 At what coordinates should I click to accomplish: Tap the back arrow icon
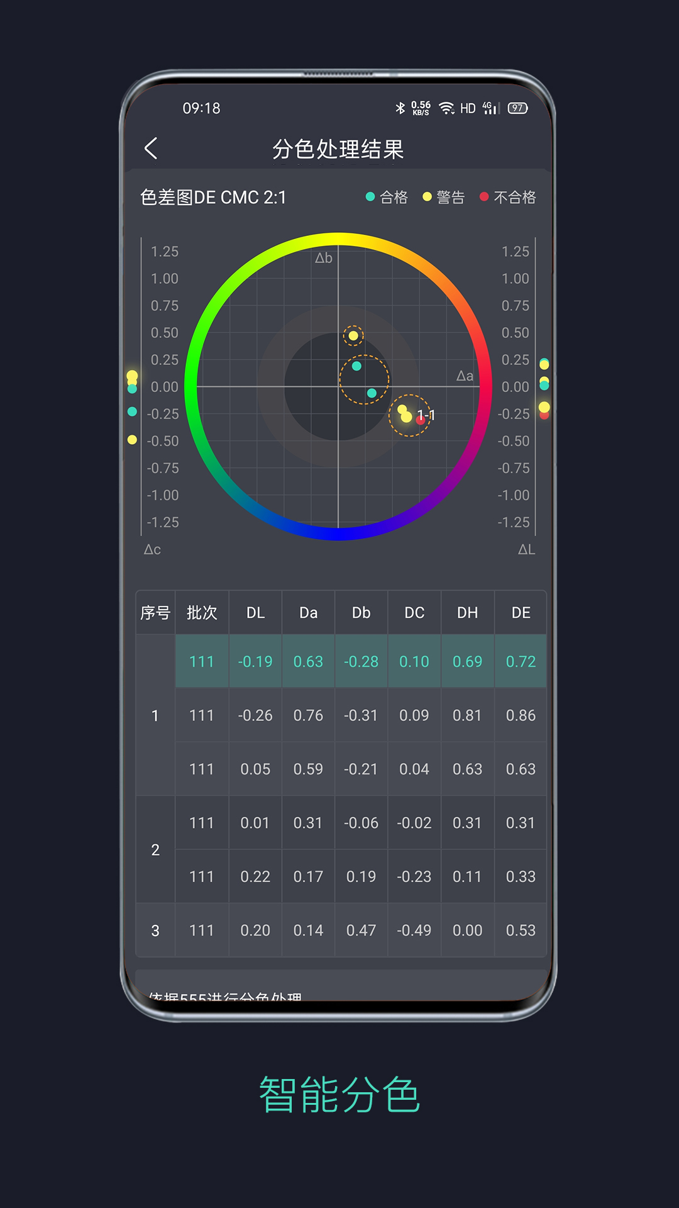click(x=151, y=148)
